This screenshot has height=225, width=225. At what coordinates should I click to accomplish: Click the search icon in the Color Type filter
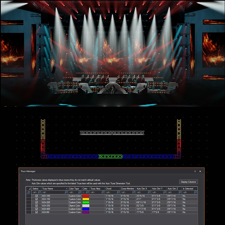(80, 192)
